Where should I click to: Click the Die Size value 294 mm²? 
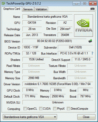pos(65,29)
